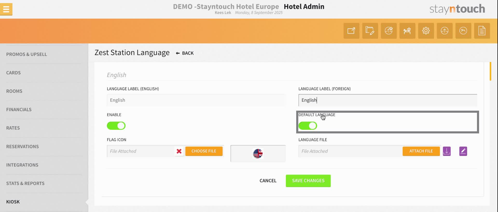Click the external link arrow shortcut icon
498x212 pixels.
tap(351, 31)
